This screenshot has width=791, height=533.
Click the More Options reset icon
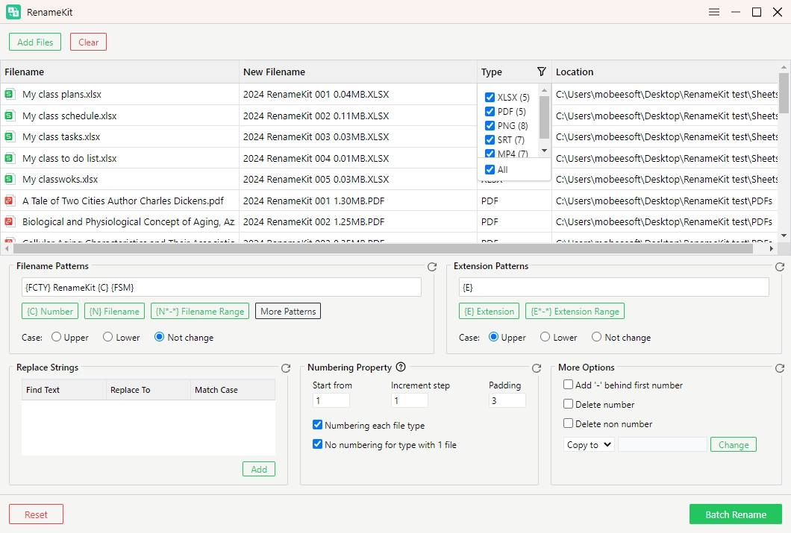(780, 368)
